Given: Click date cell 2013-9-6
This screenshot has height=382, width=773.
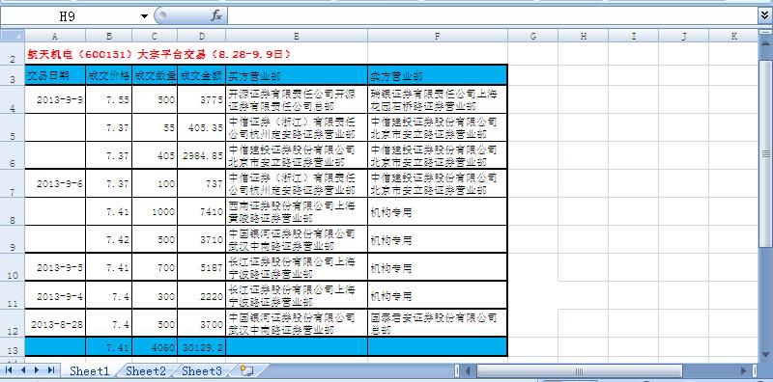Looking at the screenshot, I should pos(55,183).
